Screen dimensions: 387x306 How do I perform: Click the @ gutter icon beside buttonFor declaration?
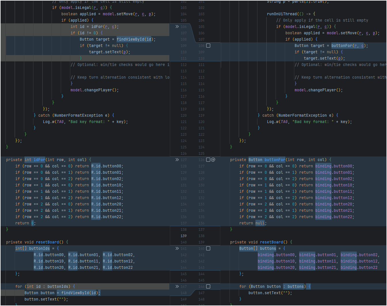213,160
